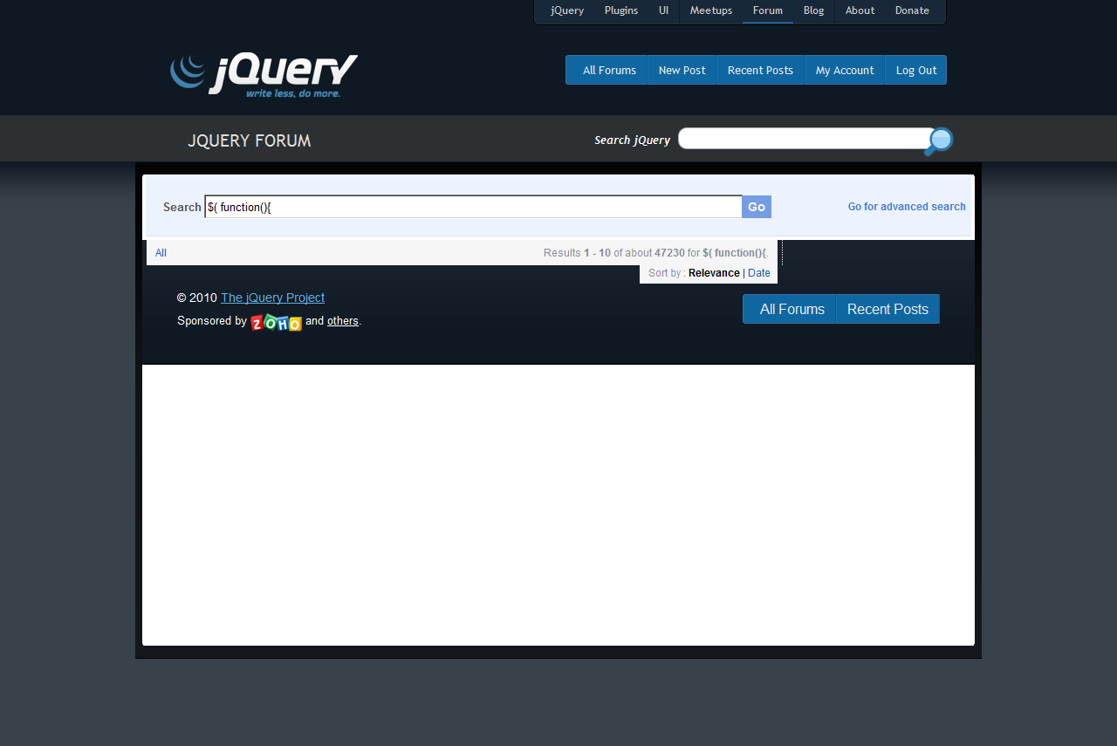Click the results count text 47230
Screen dimensions: 1117x746
click(669, 253)
